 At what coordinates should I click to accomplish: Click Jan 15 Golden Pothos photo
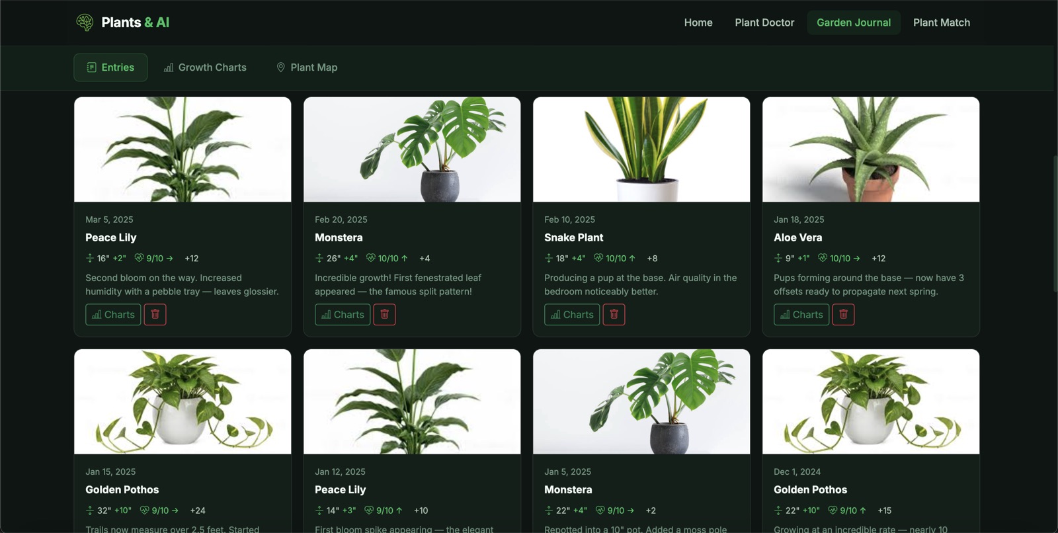(183, 401)
